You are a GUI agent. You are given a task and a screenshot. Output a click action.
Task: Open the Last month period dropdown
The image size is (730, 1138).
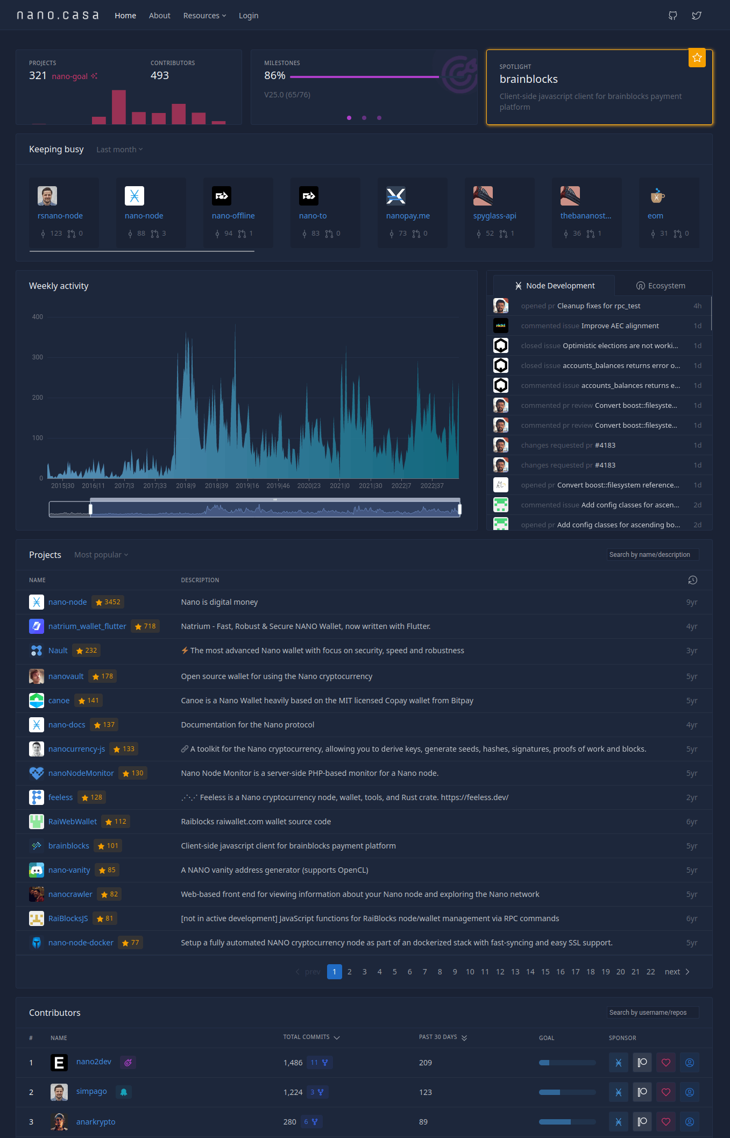pos(119,150)
